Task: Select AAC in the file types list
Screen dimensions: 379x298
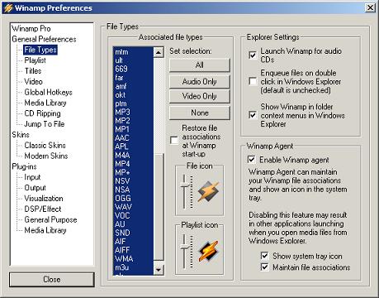Action: [133, 138]
